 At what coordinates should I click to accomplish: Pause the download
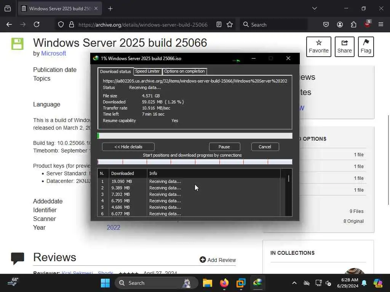[x=224, y=147]
